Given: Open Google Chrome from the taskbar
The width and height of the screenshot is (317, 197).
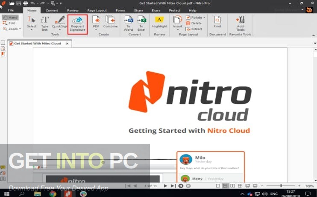Looking at the screenshot, I should tap(53, 194).
